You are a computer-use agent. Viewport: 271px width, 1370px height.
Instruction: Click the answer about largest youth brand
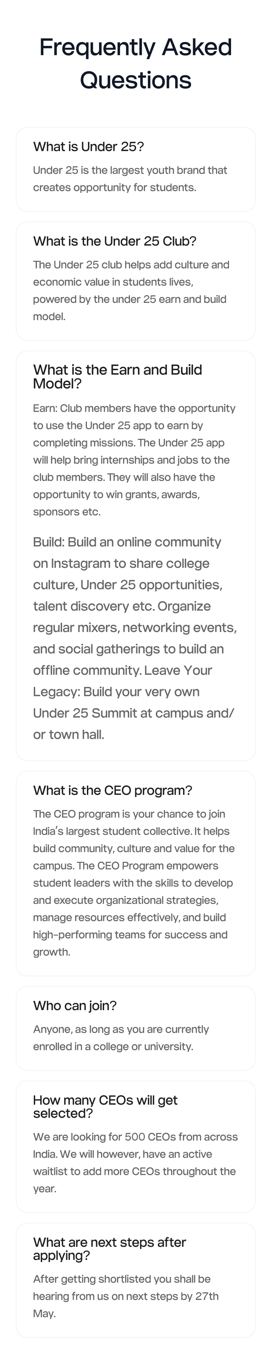click(130, 179)
